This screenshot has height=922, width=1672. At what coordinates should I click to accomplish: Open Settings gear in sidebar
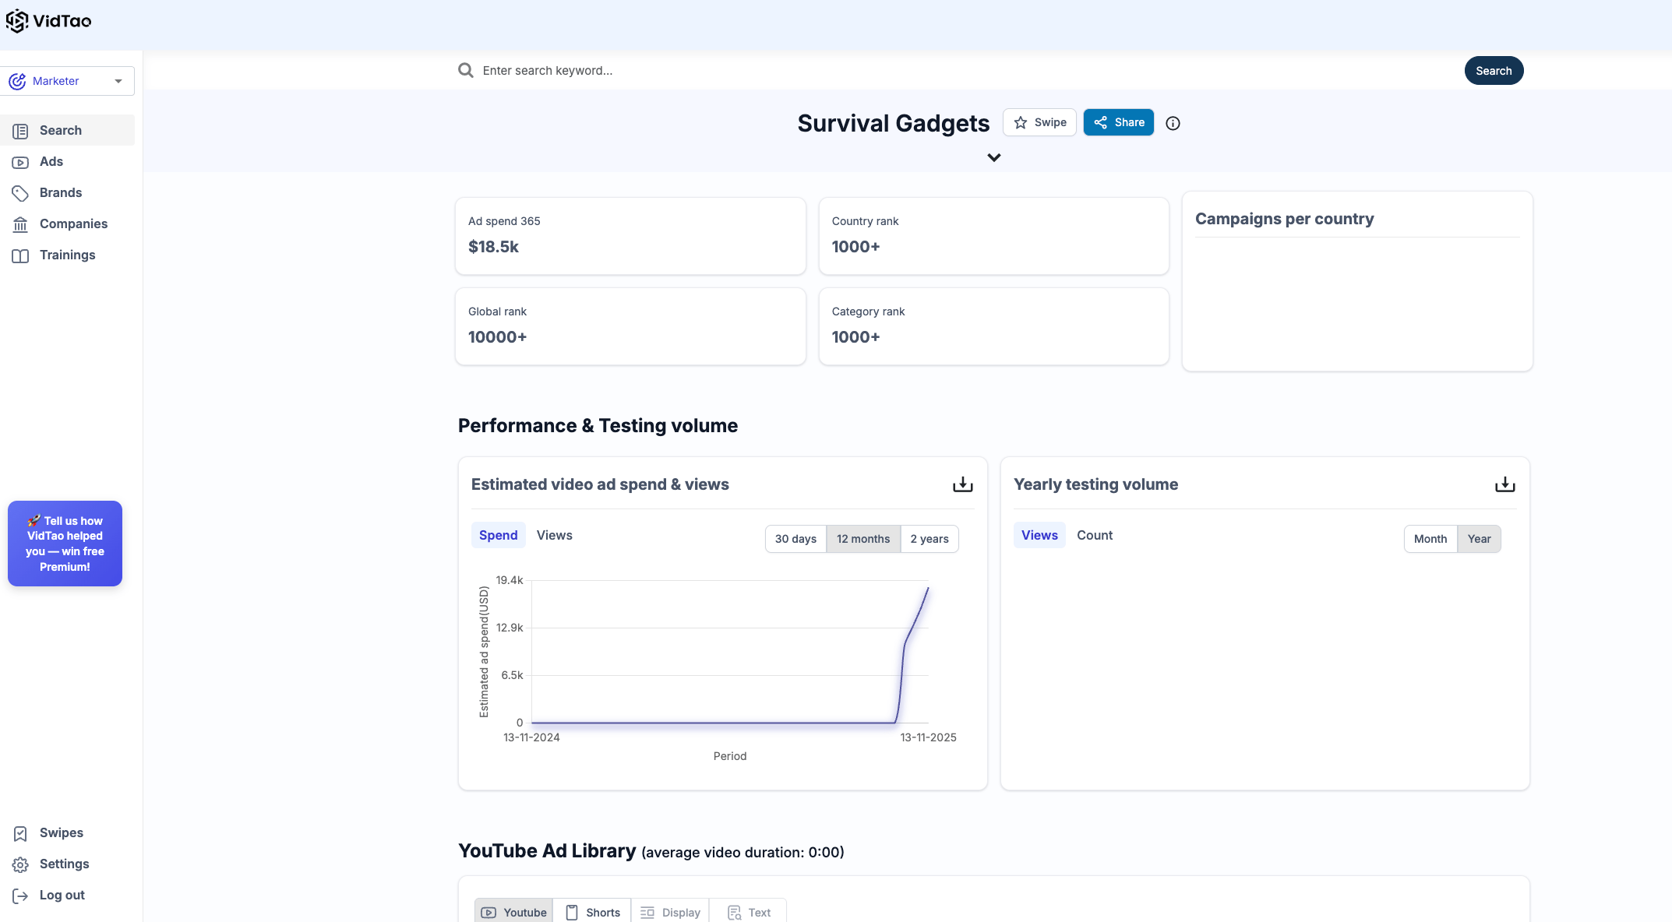[20, 864]
